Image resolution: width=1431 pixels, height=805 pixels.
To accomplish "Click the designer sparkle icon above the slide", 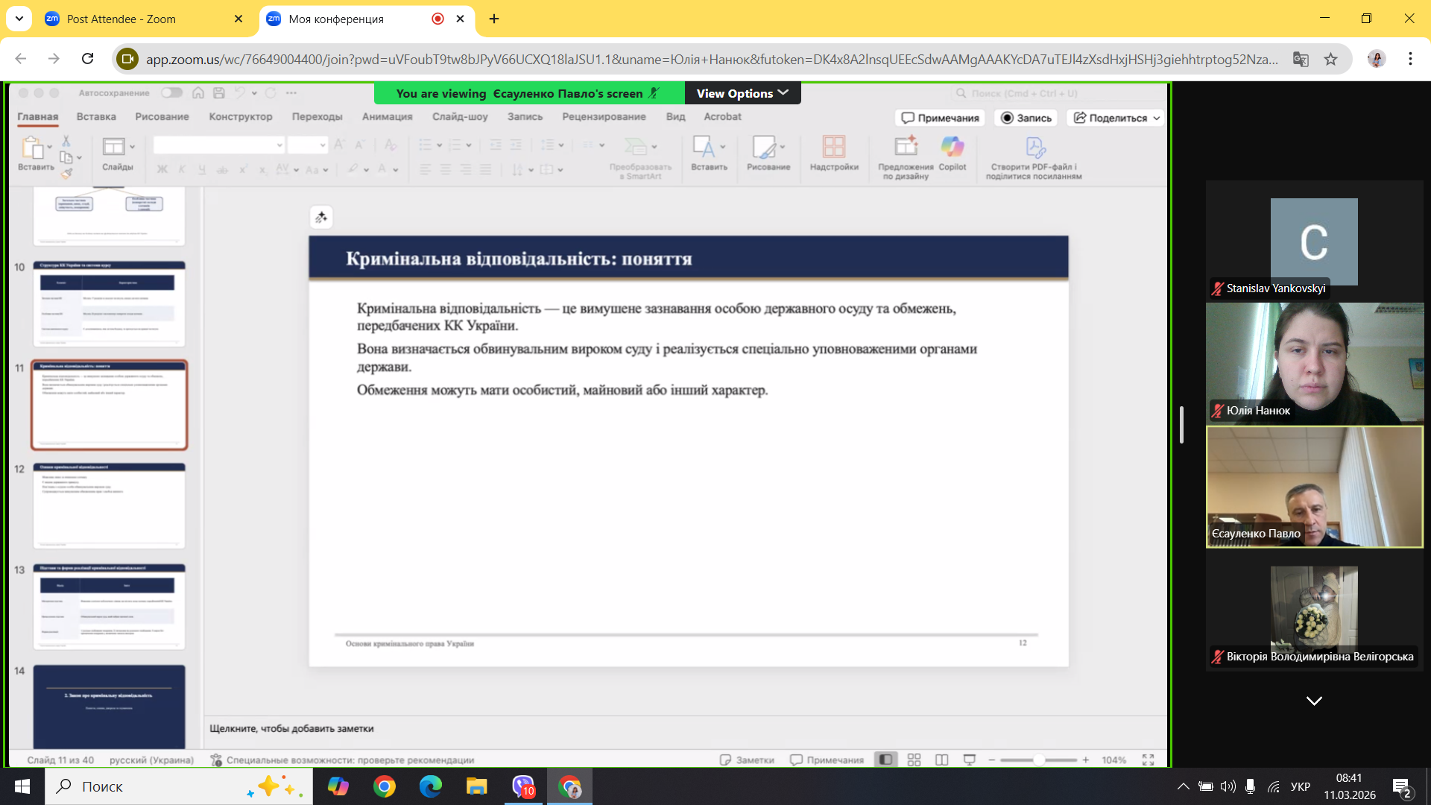I will click(321, 217).
